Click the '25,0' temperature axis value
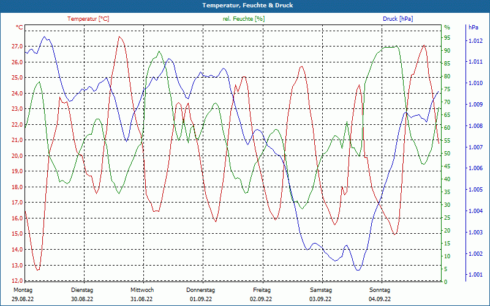This screenshot has height=306, width=490. coord(17,78)
